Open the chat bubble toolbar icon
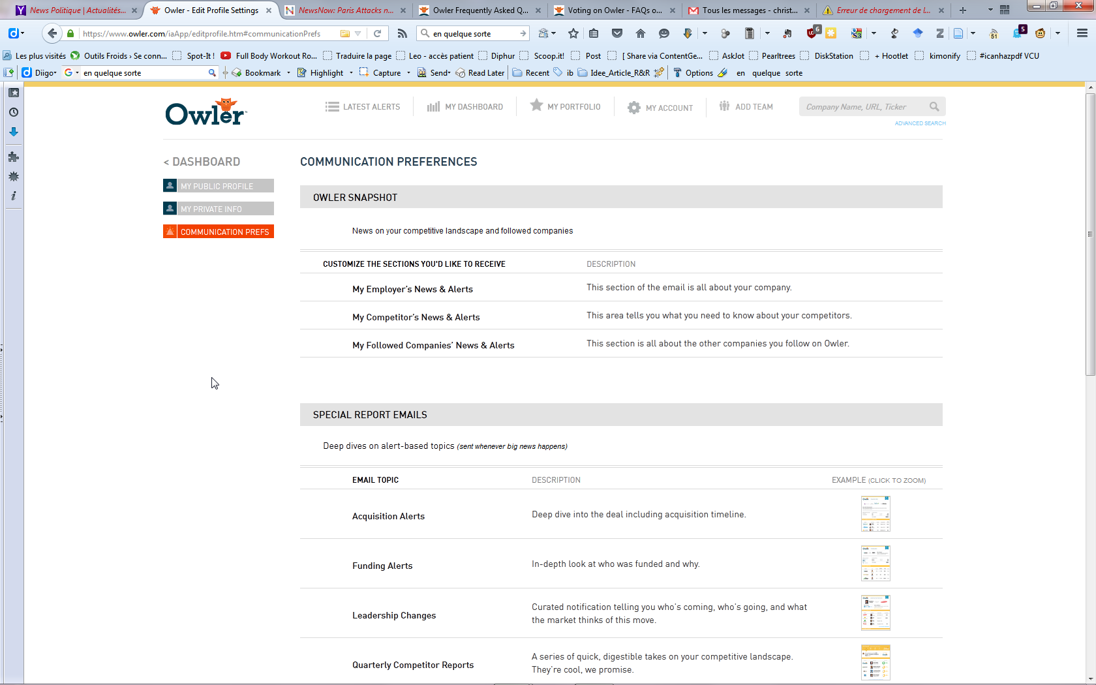 664,33
